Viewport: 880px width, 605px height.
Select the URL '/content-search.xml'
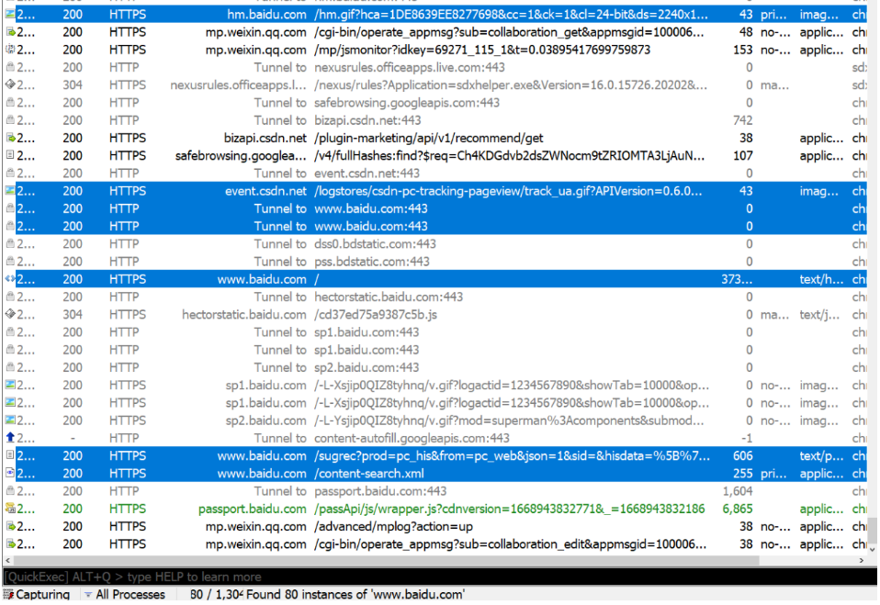(368, 473)
